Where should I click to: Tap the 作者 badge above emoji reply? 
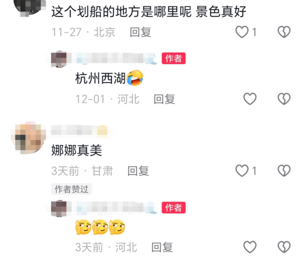pyautogui.click(x=174, y=207)
